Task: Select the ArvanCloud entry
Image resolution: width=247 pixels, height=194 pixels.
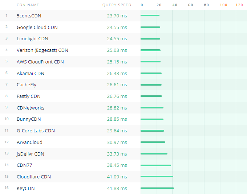Action: click(29, 142)
